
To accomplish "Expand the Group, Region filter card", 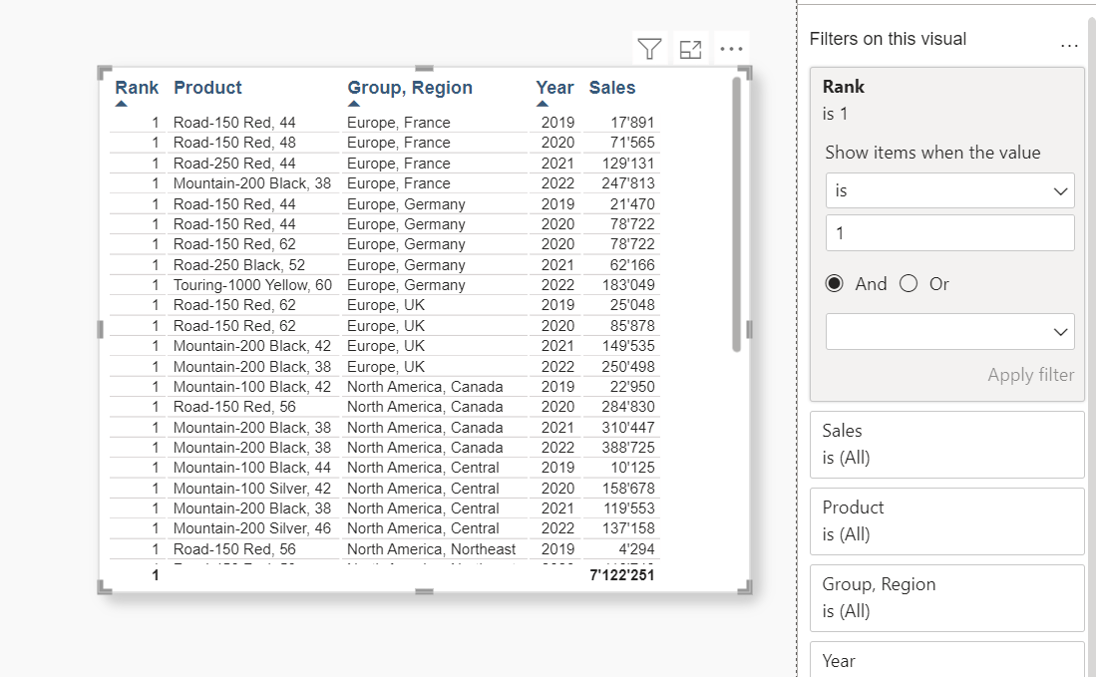I will (946, 598).
